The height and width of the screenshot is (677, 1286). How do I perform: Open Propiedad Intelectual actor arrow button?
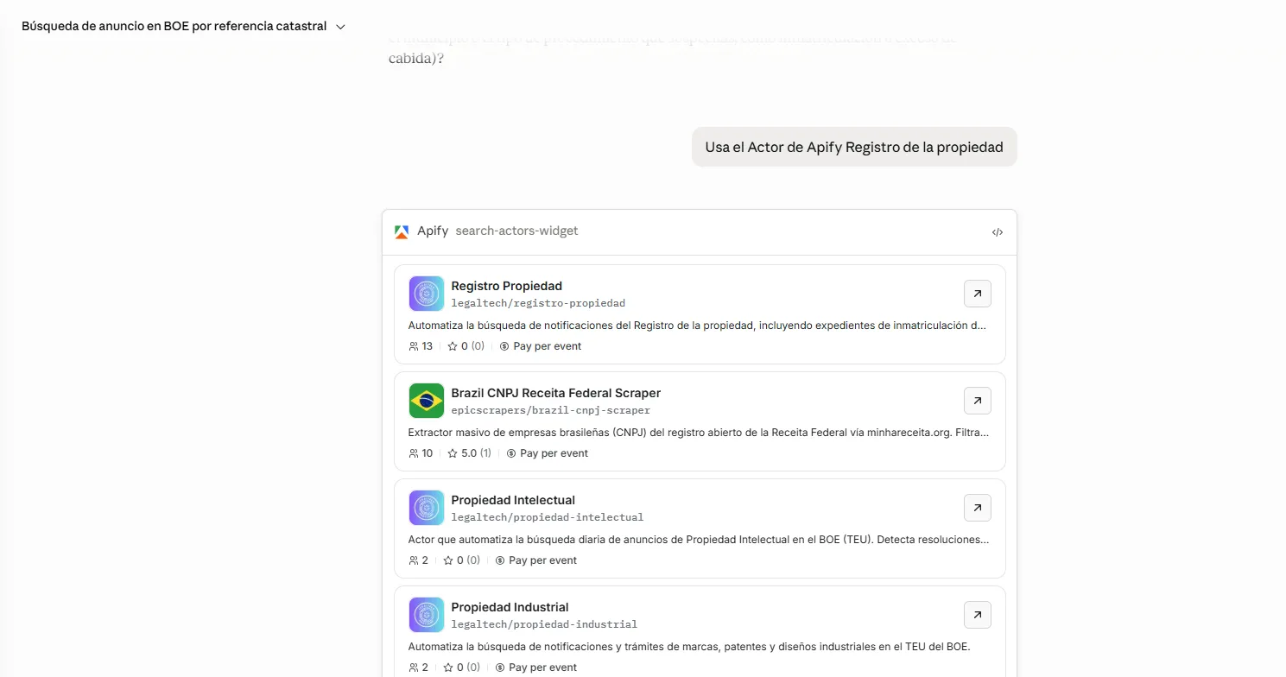click(978, 508)
